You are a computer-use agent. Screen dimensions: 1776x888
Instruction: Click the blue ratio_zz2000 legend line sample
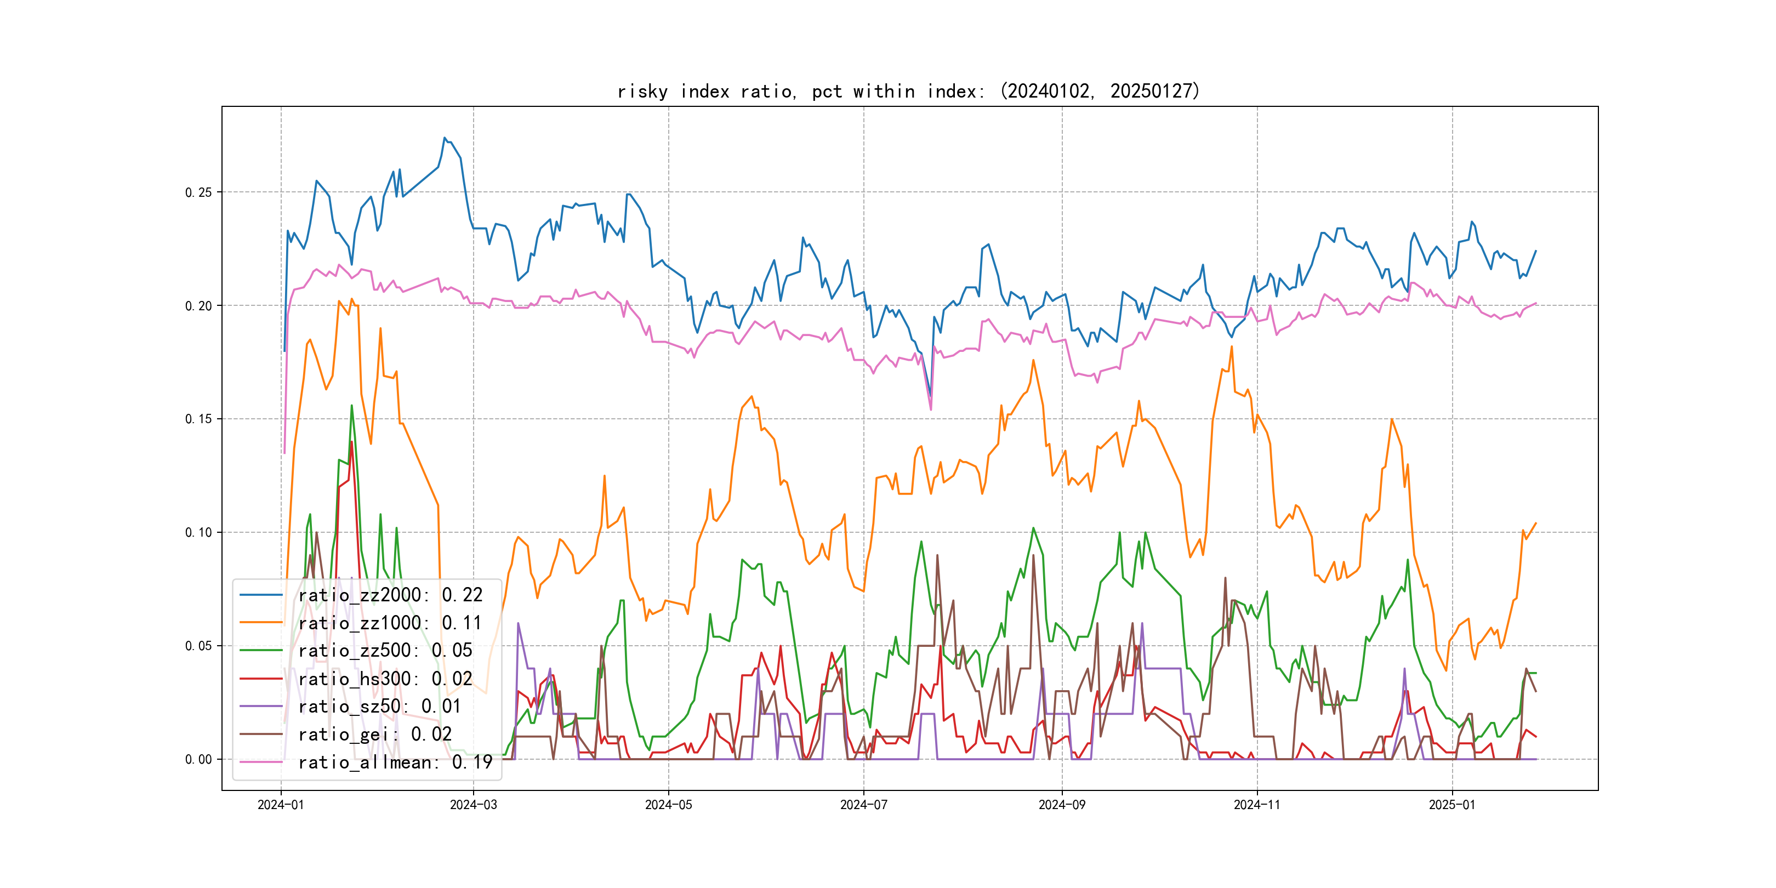(260, 594)
